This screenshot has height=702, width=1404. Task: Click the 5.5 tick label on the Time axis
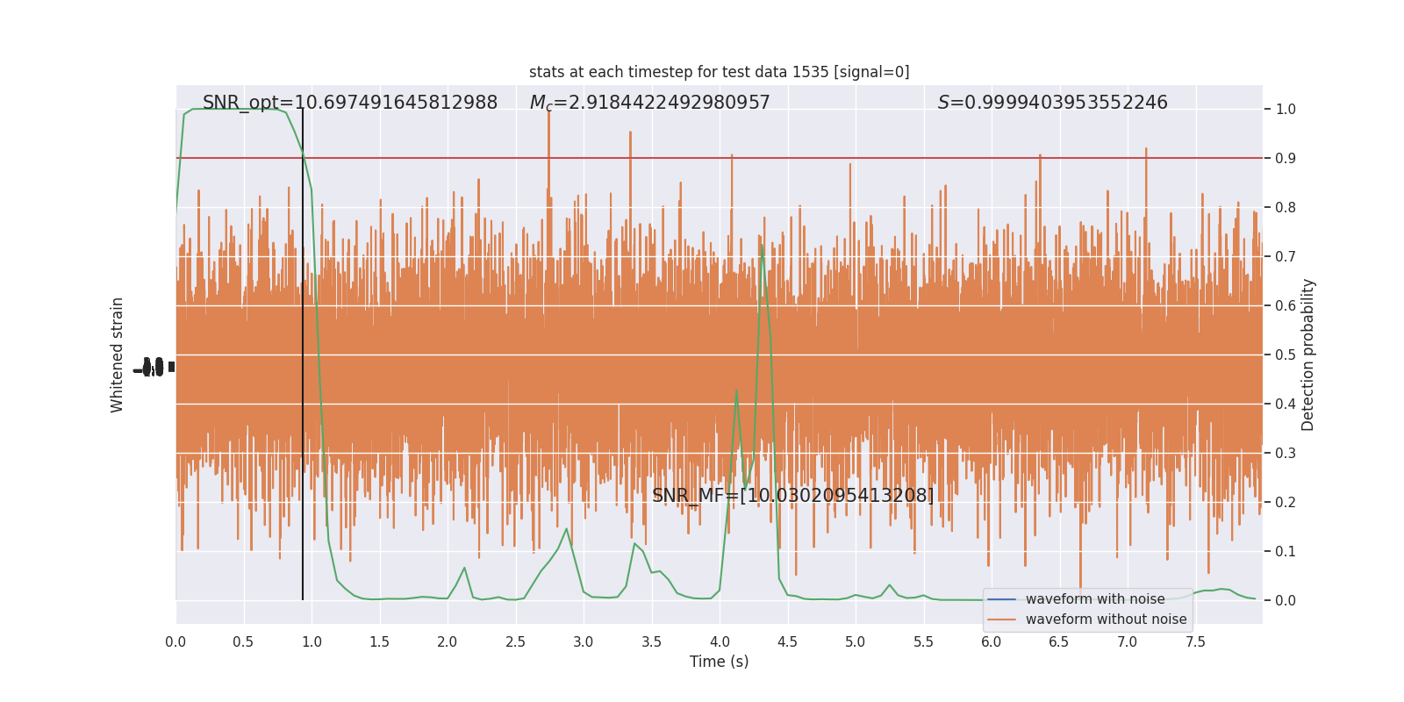pos(923,642)
